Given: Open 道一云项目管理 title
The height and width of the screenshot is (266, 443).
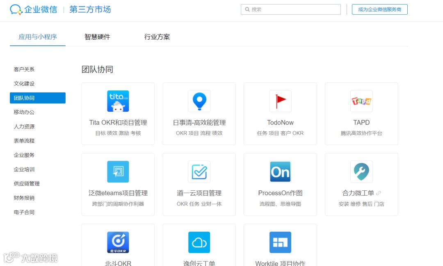Looking at the screenshot, I should click(199, 193).
